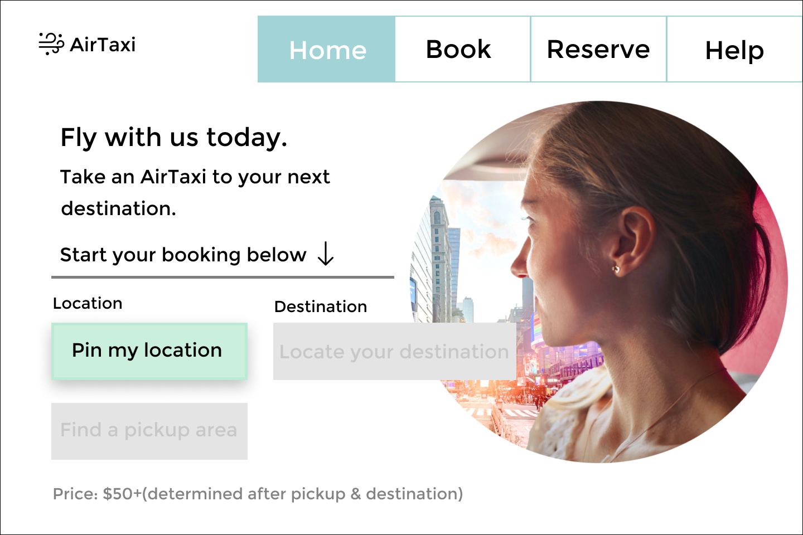
Task: Click the divider line under booking prompt
Action: point(222,277)
